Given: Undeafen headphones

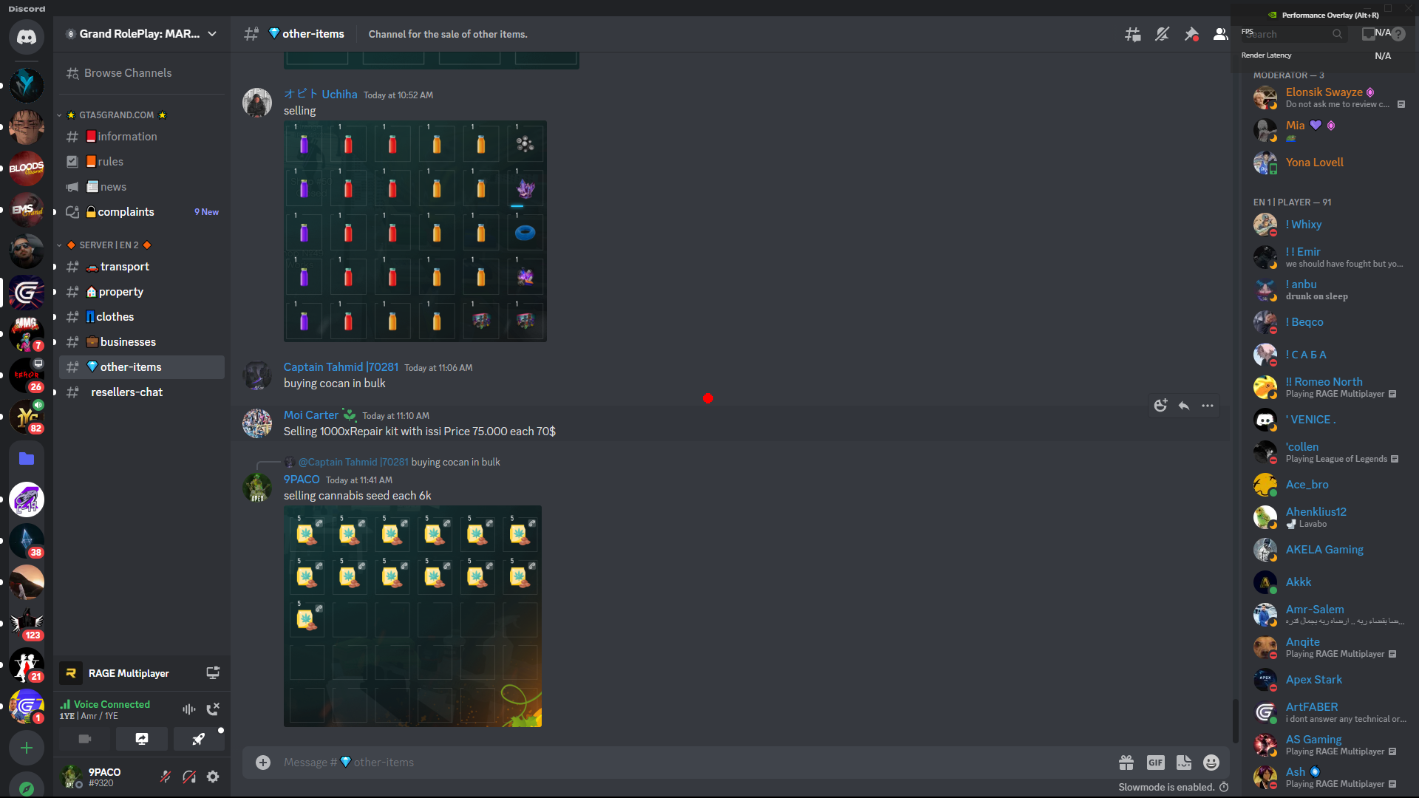Looking at the screenshot, I should [x=189, y=777].
